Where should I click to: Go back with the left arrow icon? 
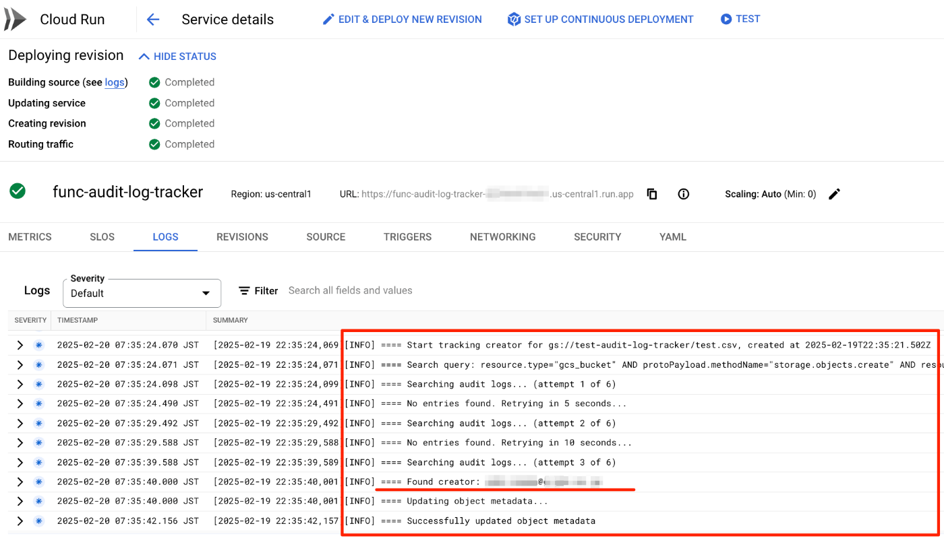153,20
